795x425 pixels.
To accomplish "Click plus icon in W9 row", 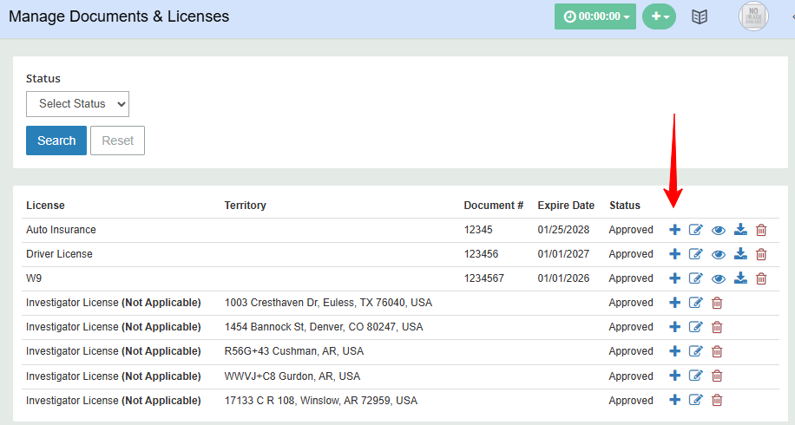I will pyautogui.click(x=674, y=278).
